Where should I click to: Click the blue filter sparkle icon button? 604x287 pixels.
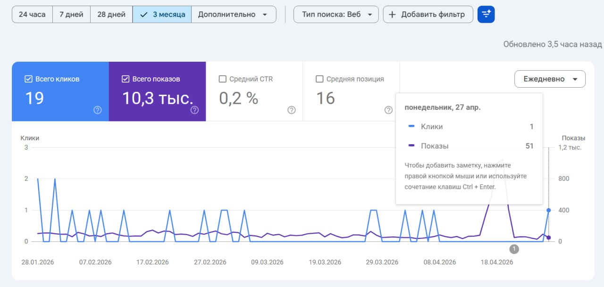pyautogui.click(x=486, y=15)
